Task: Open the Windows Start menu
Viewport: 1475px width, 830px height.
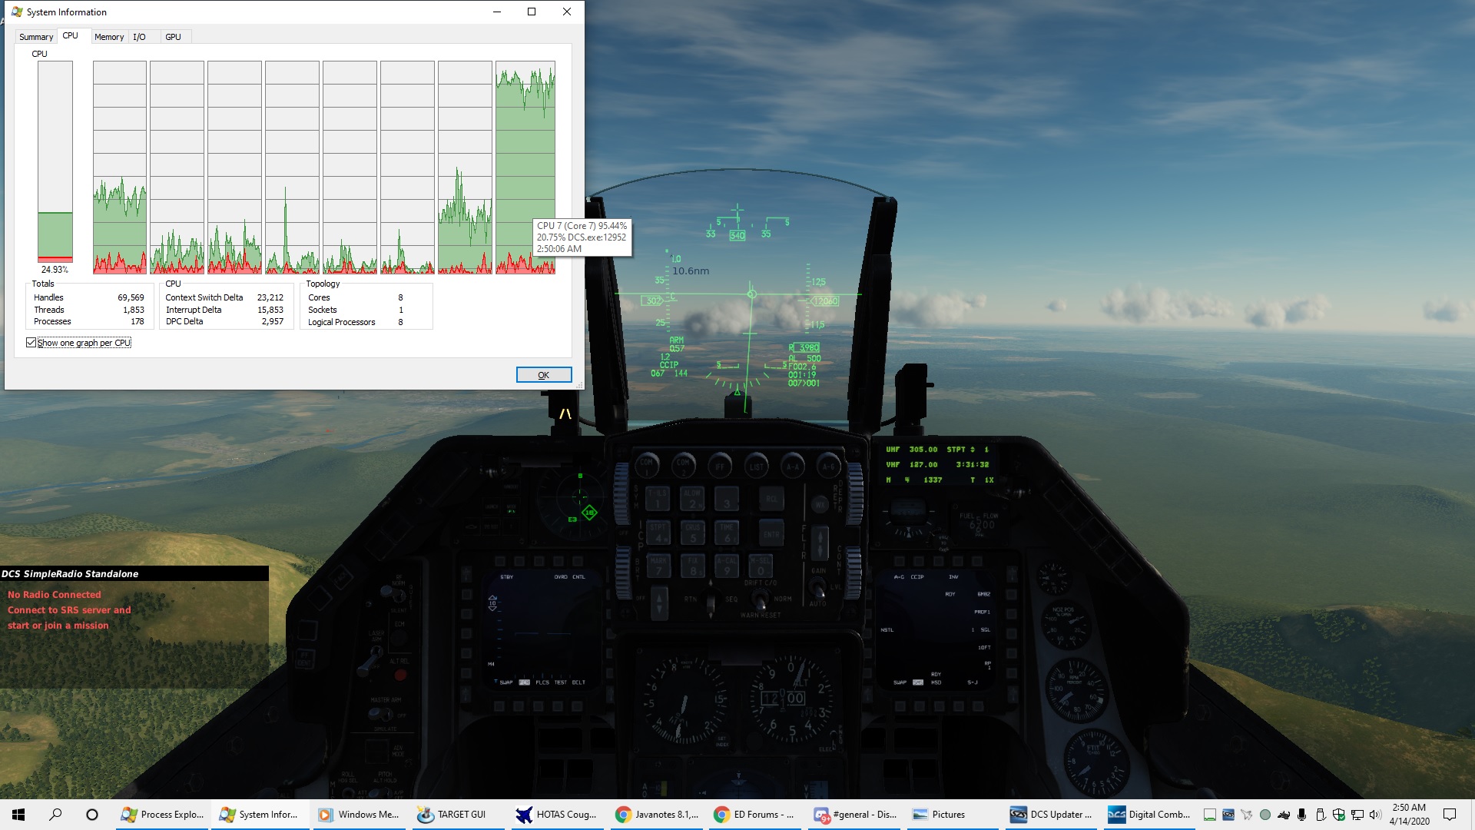Action: pyautogui.click(x=18, y=815)
